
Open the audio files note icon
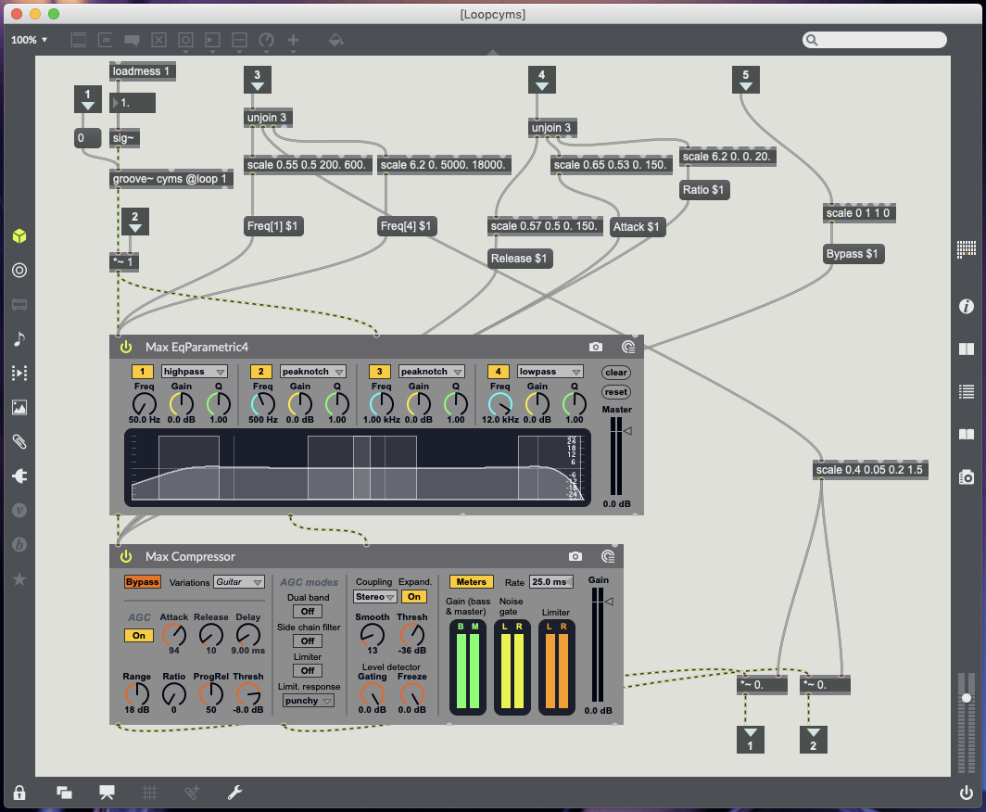[x=19, y=338]
